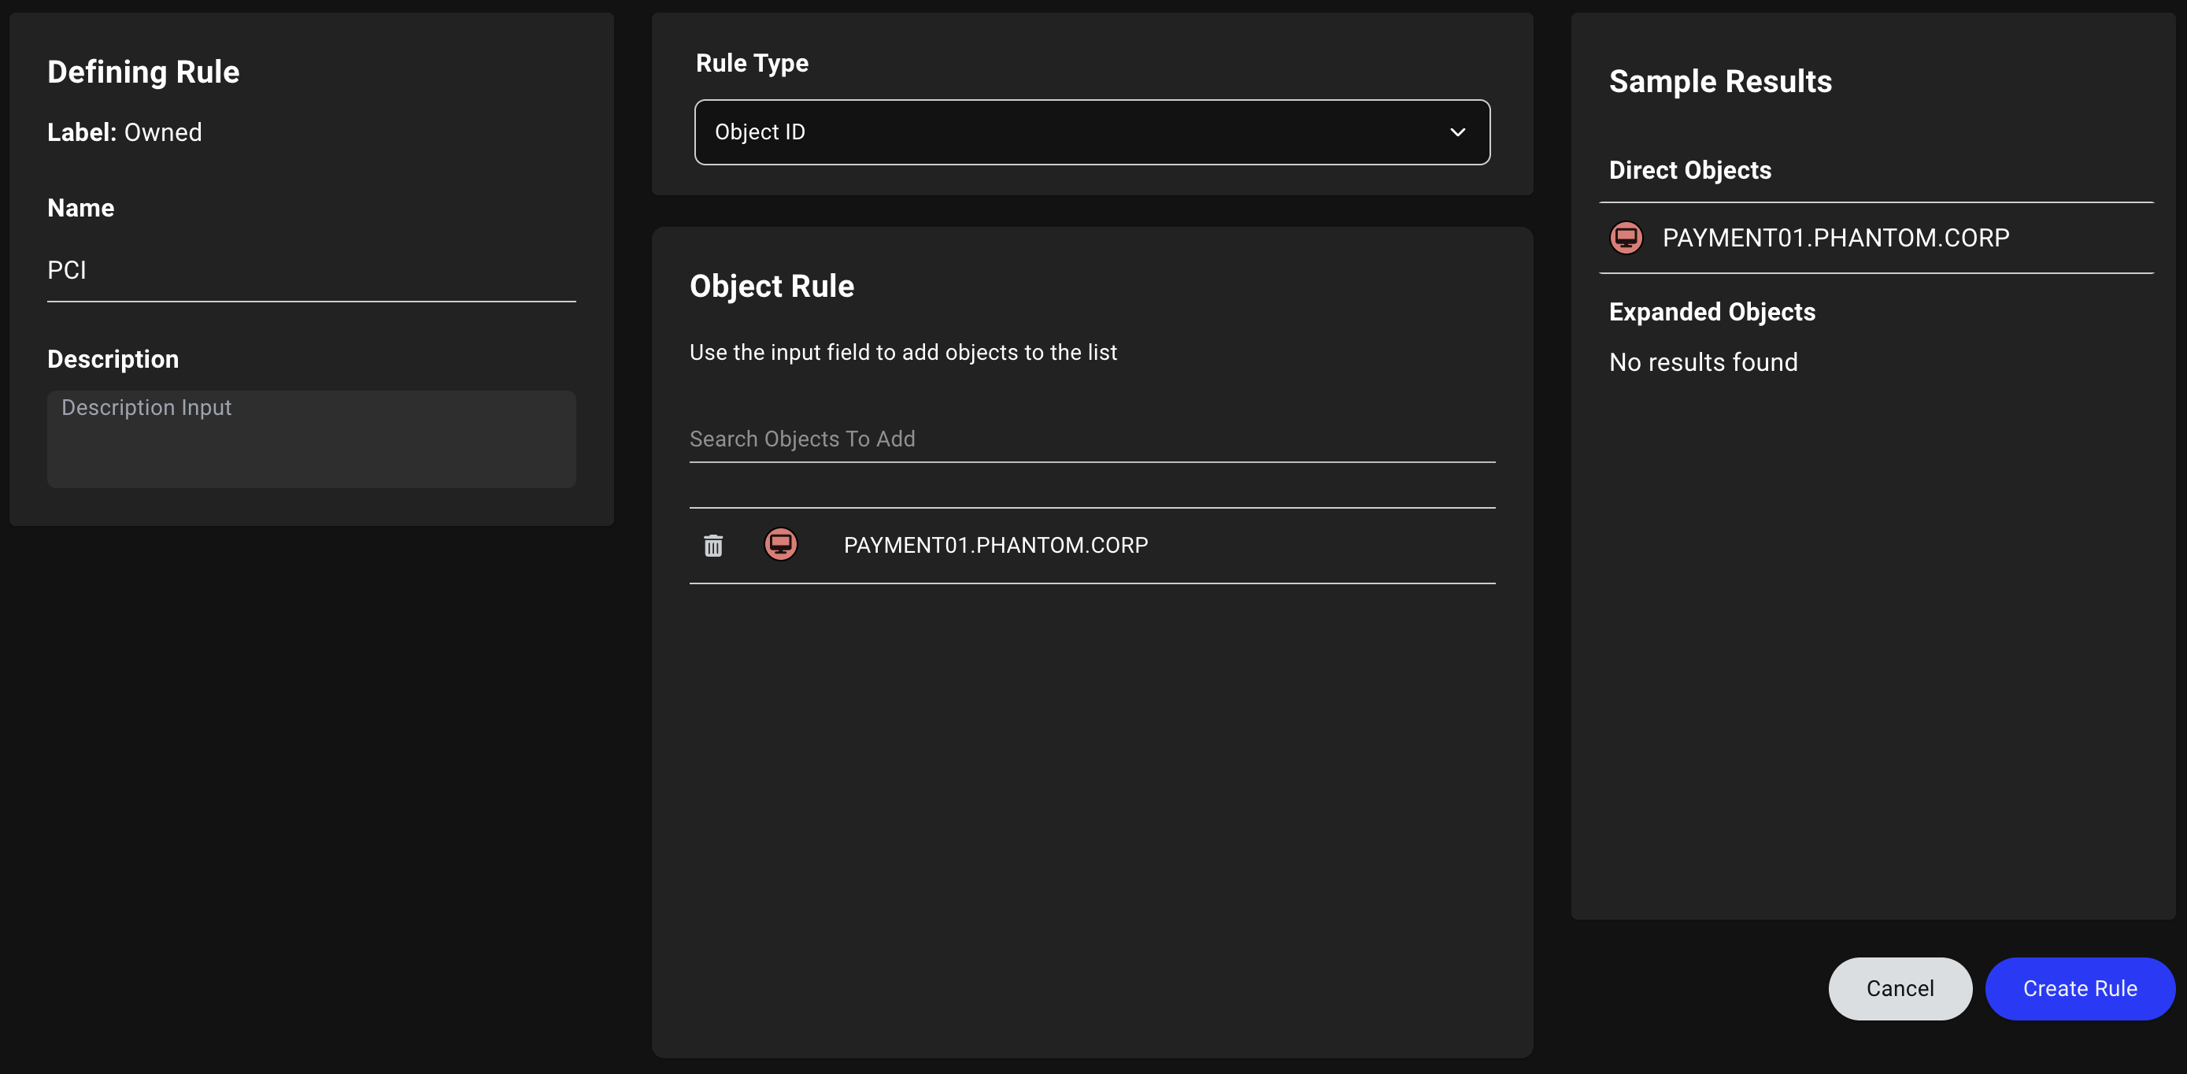Click the Cancel button

pyautogui.click(x=1900, y=988)
